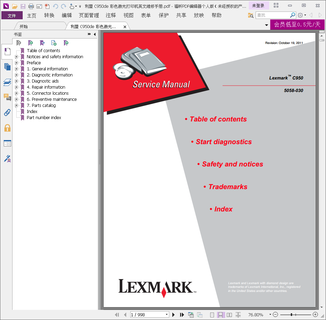Switch to the 注释 ribbon tab
The height and width of the screenshot is (320, 326).
coord(111,15)
